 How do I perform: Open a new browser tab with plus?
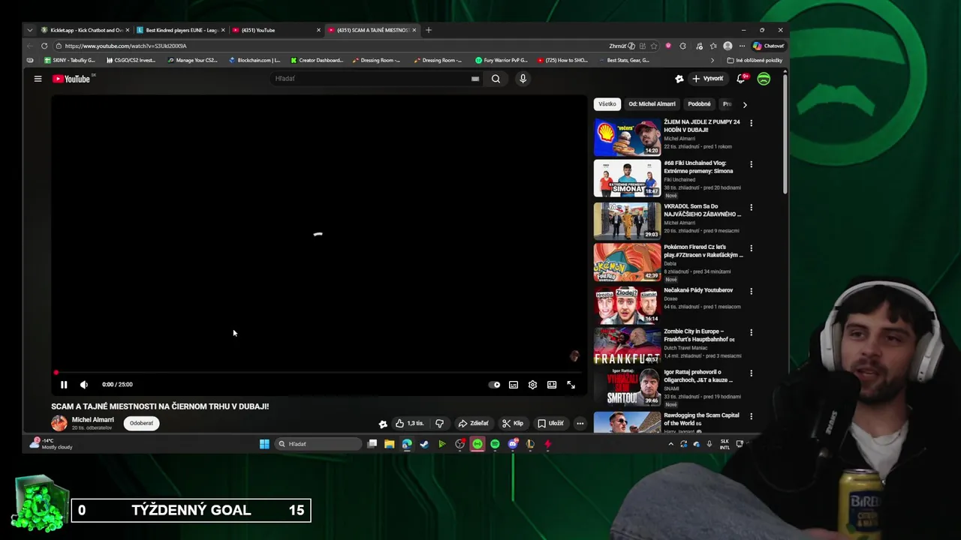click(x=429, y=30)
